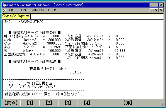Click the 【1】 データの訂正と再計算 line
166x108 pixels.
[30, 83]
